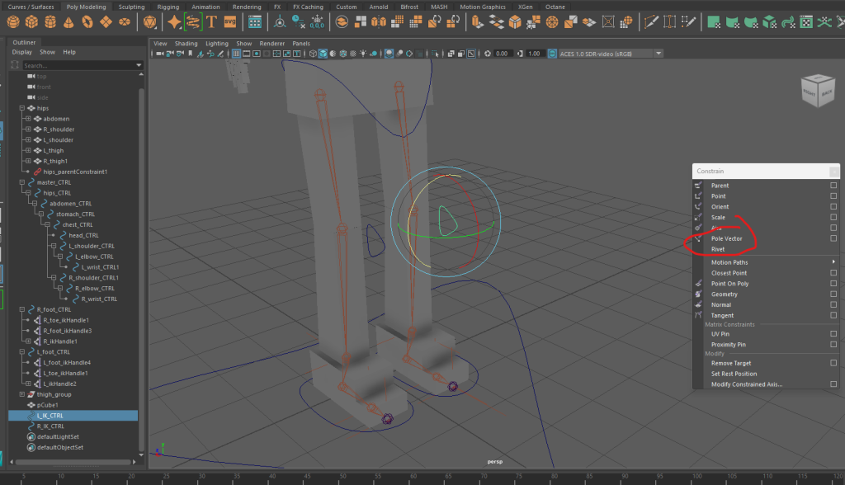The height and width of the screenshot is (485, 845).
Task: Expand the R_shoulder joint in Outliner
Action: tap(29, 129)
